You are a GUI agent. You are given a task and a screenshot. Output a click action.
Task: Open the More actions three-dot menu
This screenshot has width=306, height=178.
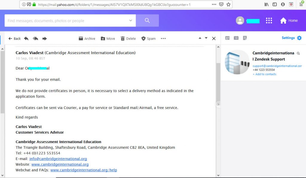pos(163,39)
